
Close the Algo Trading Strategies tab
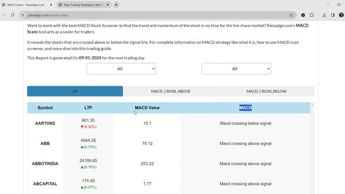coord(108,5)
